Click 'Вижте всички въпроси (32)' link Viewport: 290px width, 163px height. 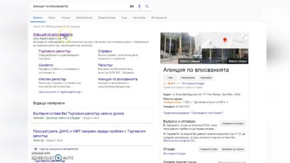tap(179, 141)
